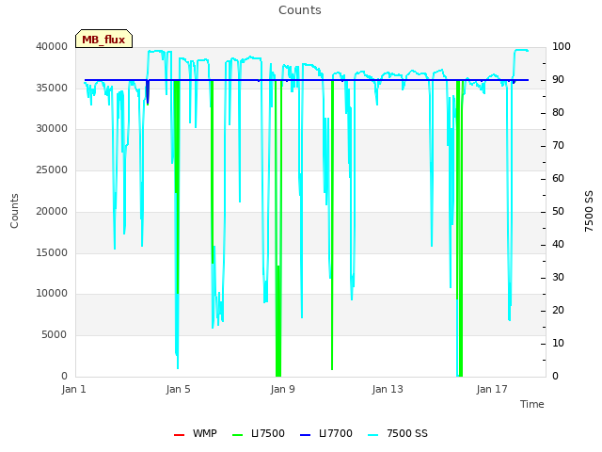Click the Jan 9 x-axis tick label

[282, 389]
